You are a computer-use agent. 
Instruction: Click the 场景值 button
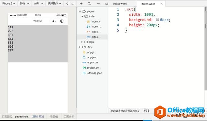coord(54,116)
